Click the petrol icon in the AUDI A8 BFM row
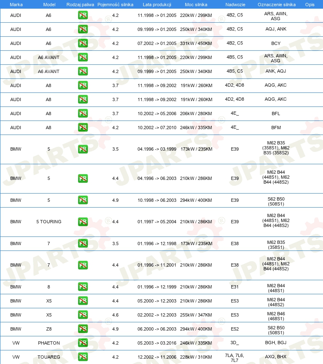 point(83,128)
